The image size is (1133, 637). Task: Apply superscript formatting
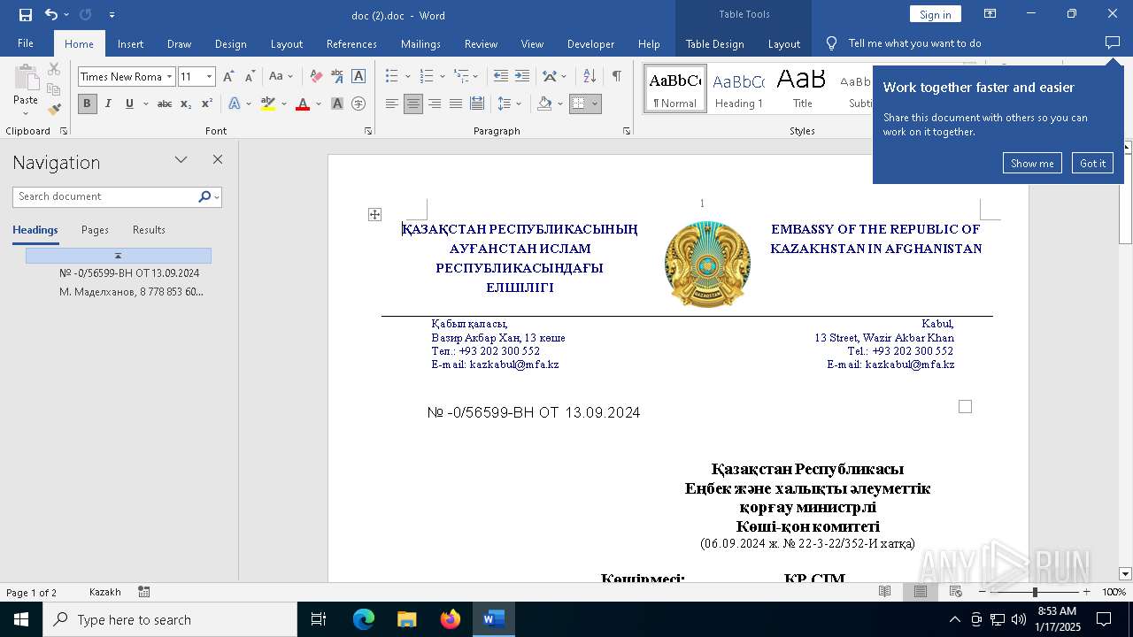[206, 104]
